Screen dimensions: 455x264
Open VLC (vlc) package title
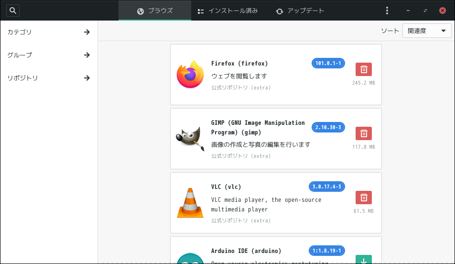coord(226,187)
